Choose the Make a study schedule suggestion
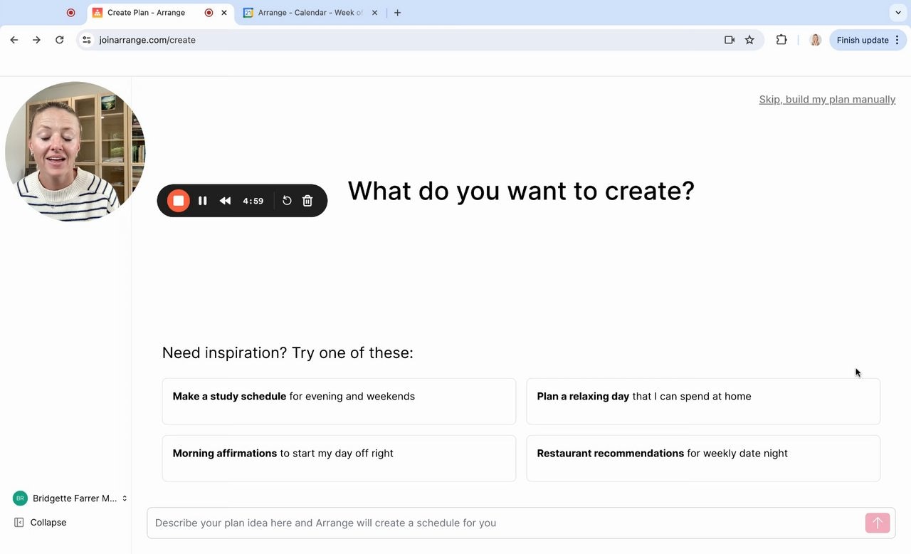 coord(339,401)
